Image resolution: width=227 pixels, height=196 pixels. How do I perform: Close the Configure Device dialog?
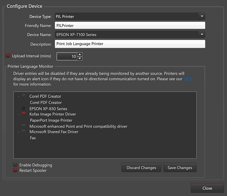pyautogui.click(x=207, y=188)
